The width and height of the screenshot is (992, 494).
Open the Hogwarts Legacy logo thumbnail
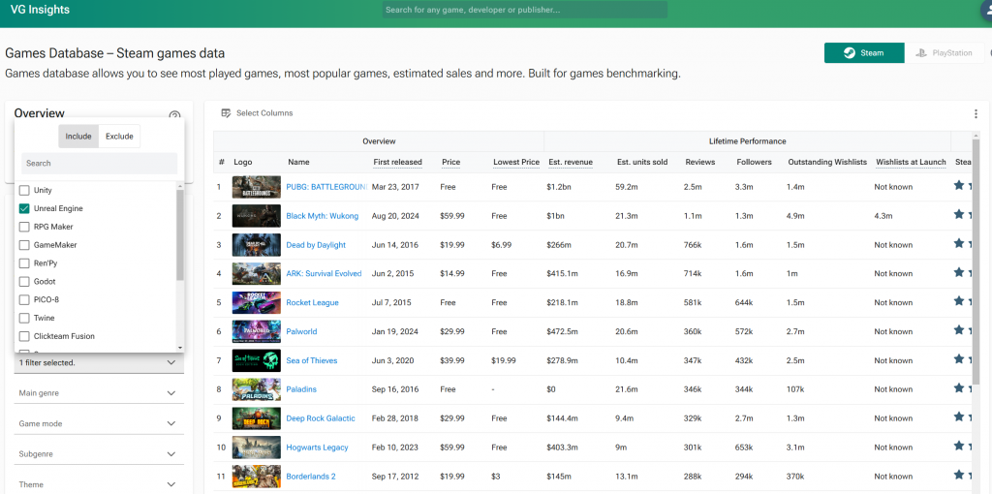tap(256, 448)
